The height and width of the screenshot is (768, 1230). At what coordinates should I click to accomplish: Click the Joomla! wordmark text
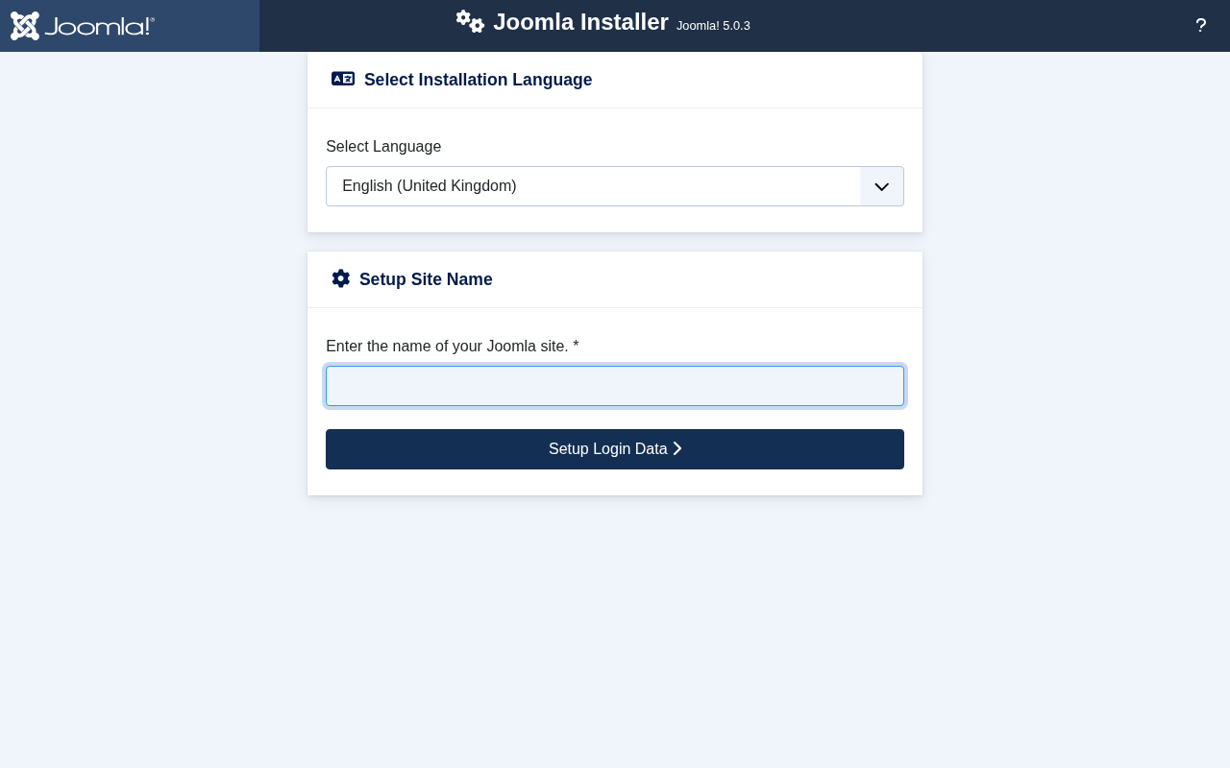pyautogui.click(x=99, y=26)
